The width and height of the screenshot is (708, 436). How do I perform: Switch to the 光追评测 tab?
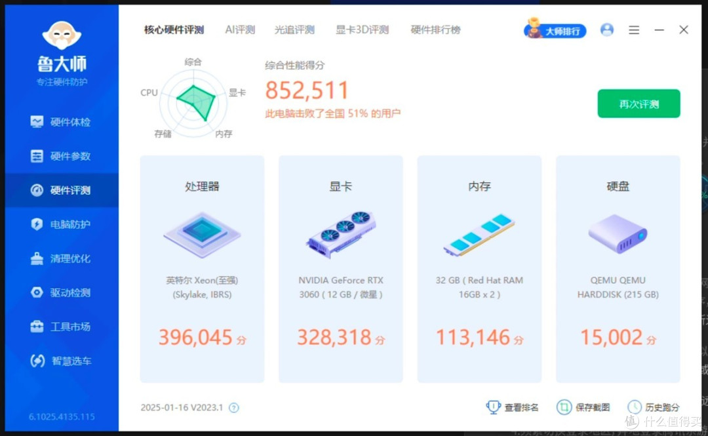coord(294,30)
